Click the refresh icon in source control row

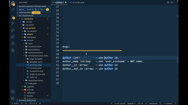(x=41, y=10)
